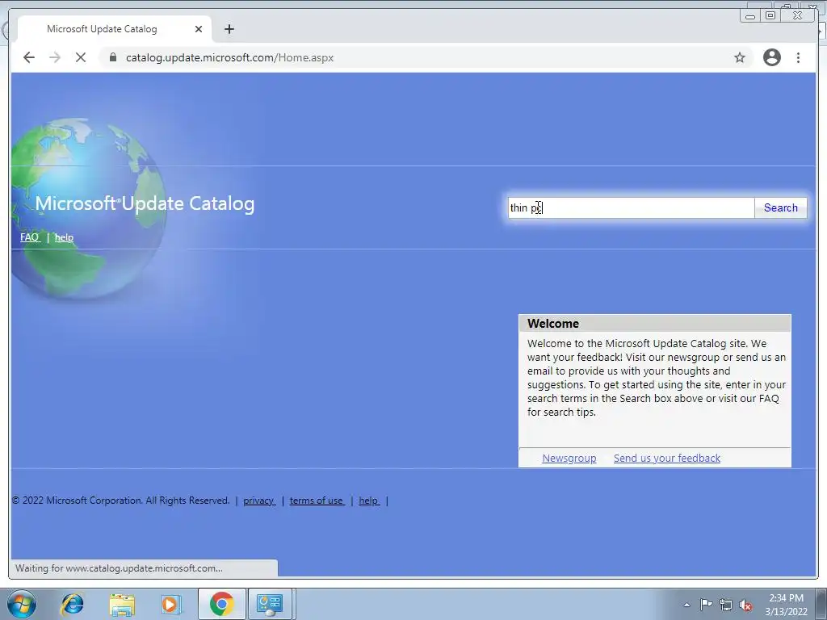This screenshot has width=827, height=620.
Task: Go back with the browser back arrow
Action: coord(29,57)
